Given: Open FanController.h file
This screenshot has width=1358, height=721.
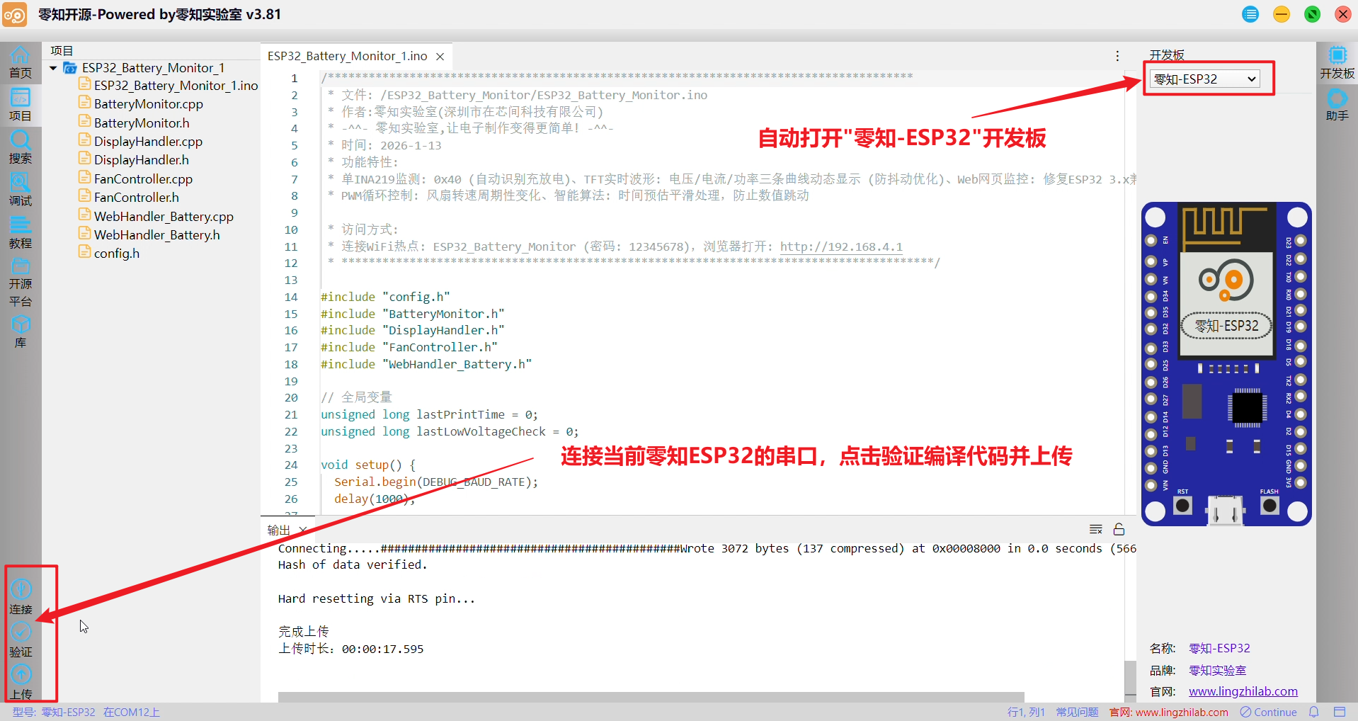Looking at the screenshot, I should [x=129, y=198].
